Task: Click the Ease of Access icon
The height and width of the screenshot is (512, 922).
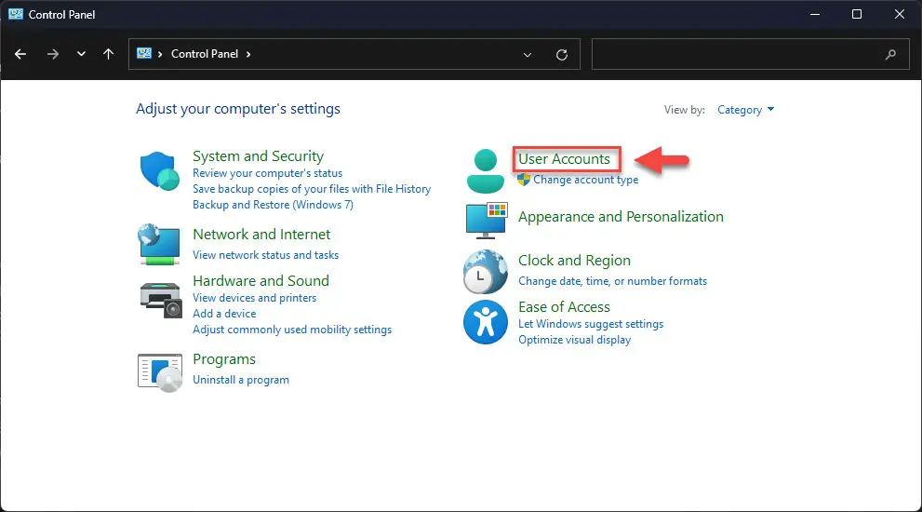Action: click(x=485, y=323)
